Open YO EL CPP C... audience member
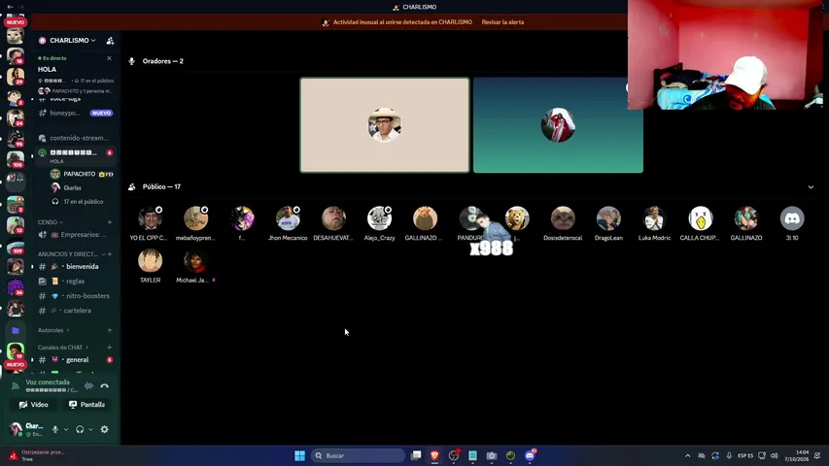 150,223
